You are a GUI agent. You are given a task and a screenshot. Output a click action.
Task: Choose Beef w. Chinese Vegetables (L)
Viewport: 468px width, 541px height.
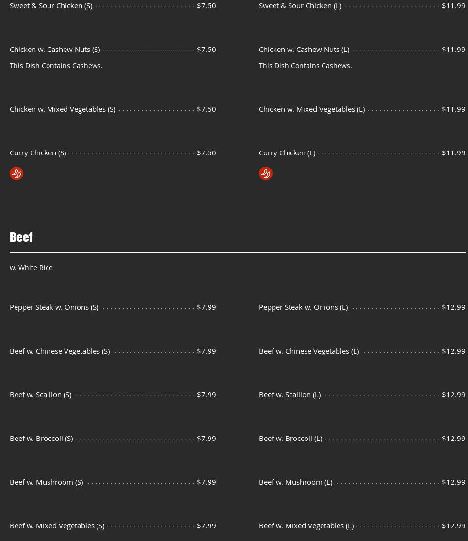(309, 351)
